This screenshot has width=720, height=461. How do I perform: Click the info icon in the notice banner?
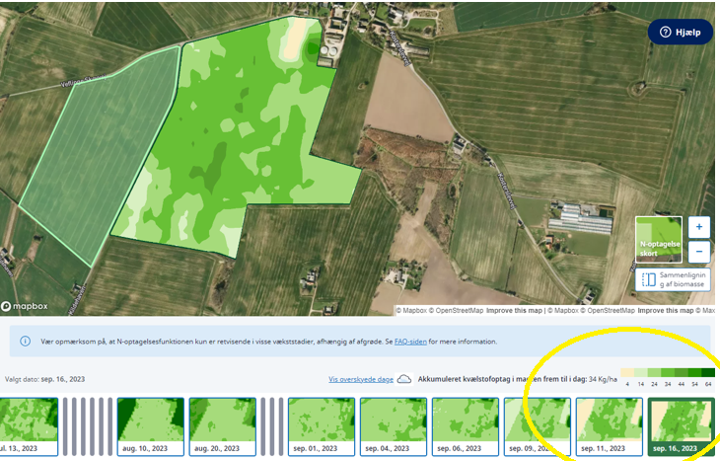pos(25,341)
